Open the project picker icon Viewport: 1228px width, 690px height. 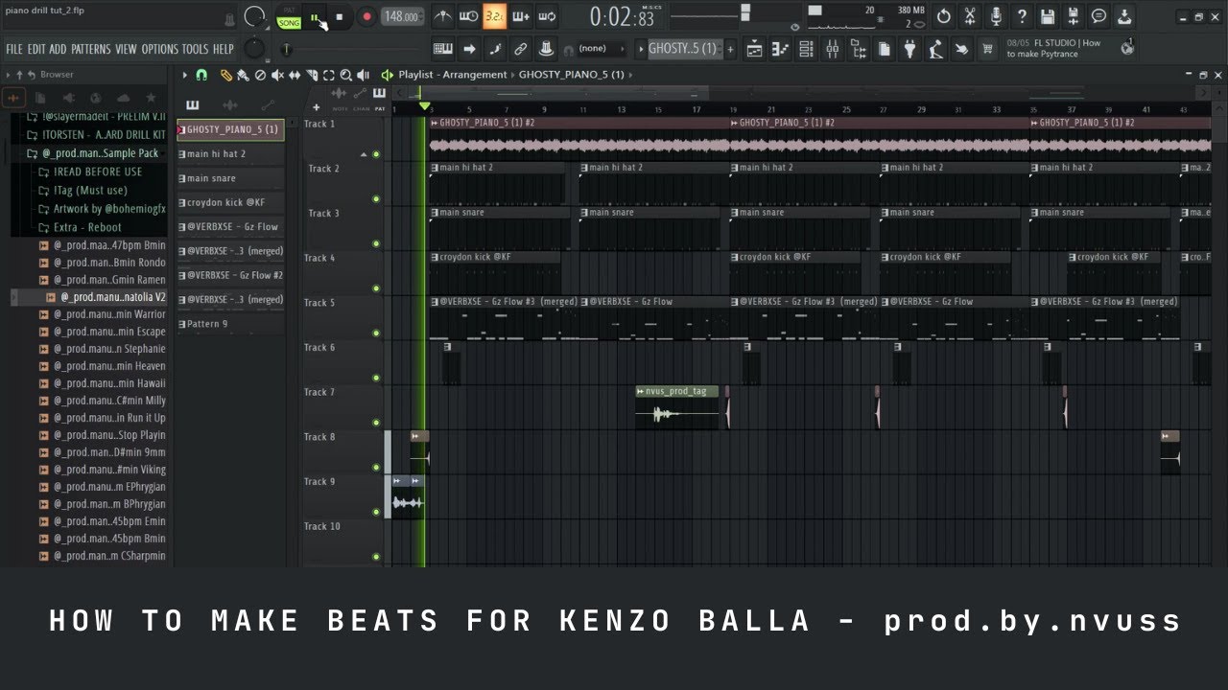885,49
